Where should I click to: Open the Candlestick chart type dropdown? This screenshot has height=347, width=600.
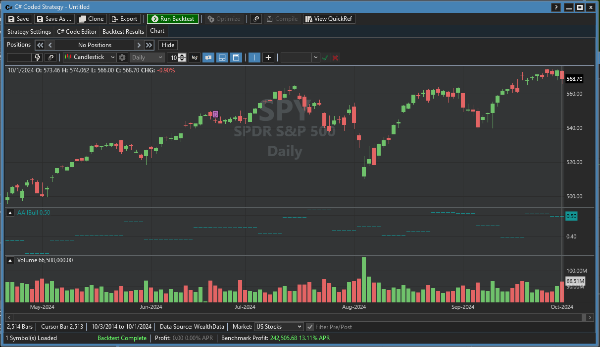click(x=90, y=58)
